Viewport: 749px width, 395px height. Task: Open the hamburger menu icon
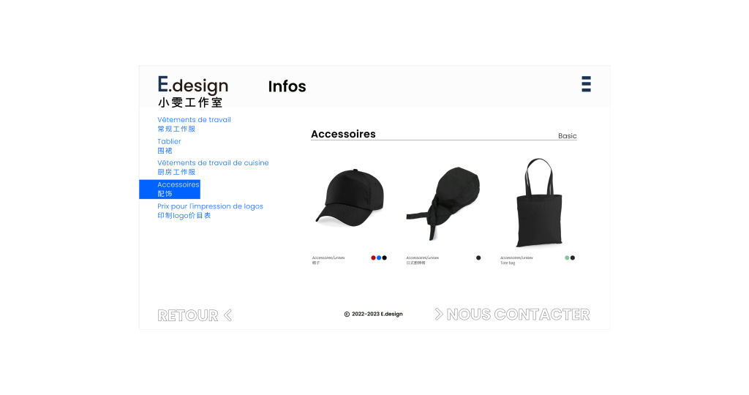click(x=586, y=84)
